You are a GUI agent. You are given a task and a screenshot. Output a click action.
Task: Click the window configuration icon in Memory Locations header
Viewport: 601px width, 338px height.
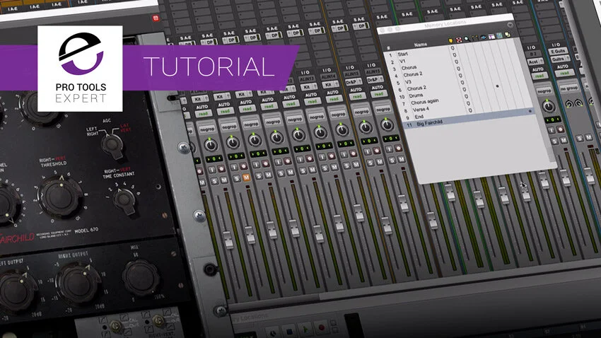pyautogui.click(x=508, y=35)
